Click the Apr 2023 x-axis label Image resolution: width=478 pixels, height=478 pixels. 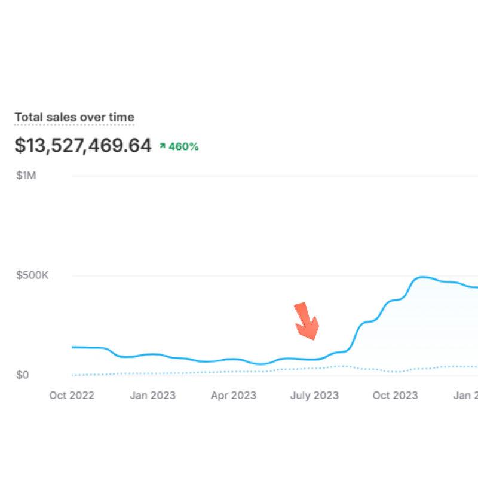234,396
